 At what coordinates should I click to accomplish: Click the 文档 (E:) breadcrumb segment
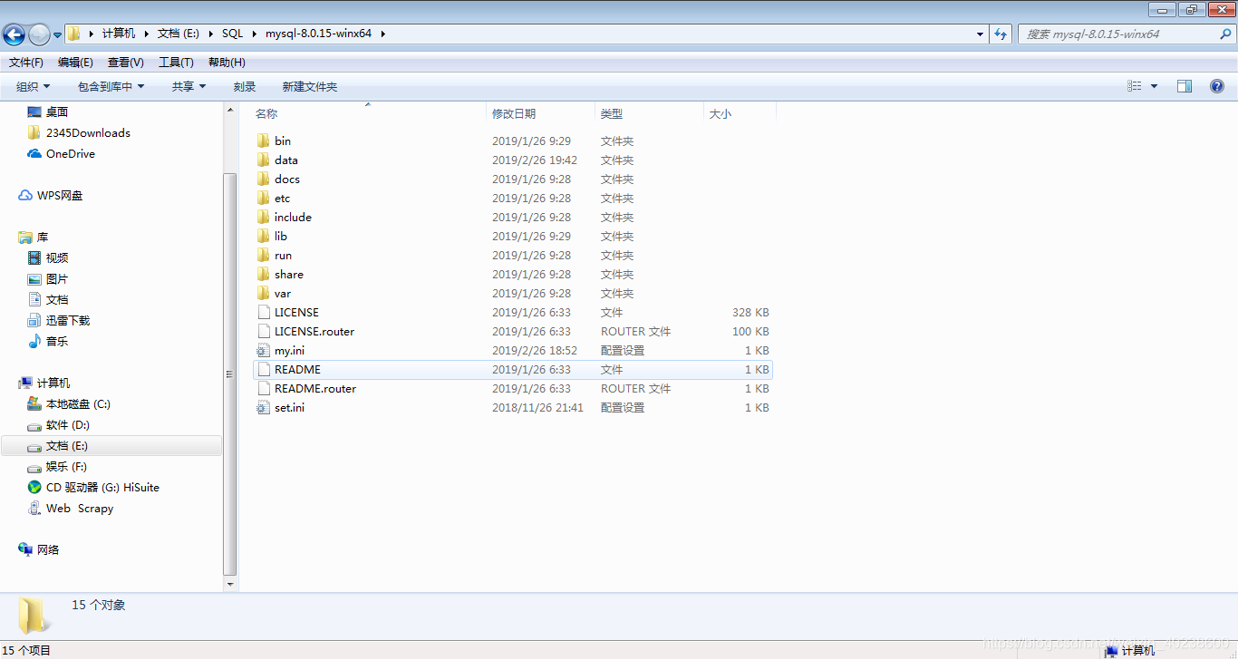coord(179,34)
